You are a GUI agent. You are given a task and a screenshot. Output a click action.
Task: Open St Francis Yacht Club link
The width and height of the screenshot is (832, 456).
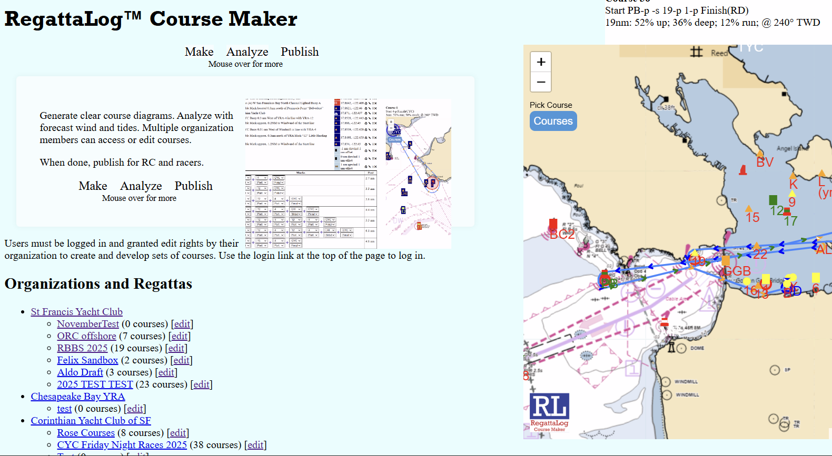tap(77, 312)
